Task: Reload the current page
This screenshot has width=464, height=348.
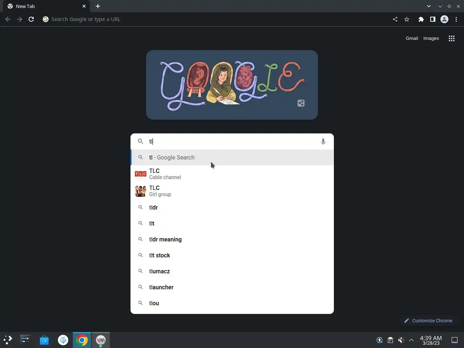Action: 31,19
